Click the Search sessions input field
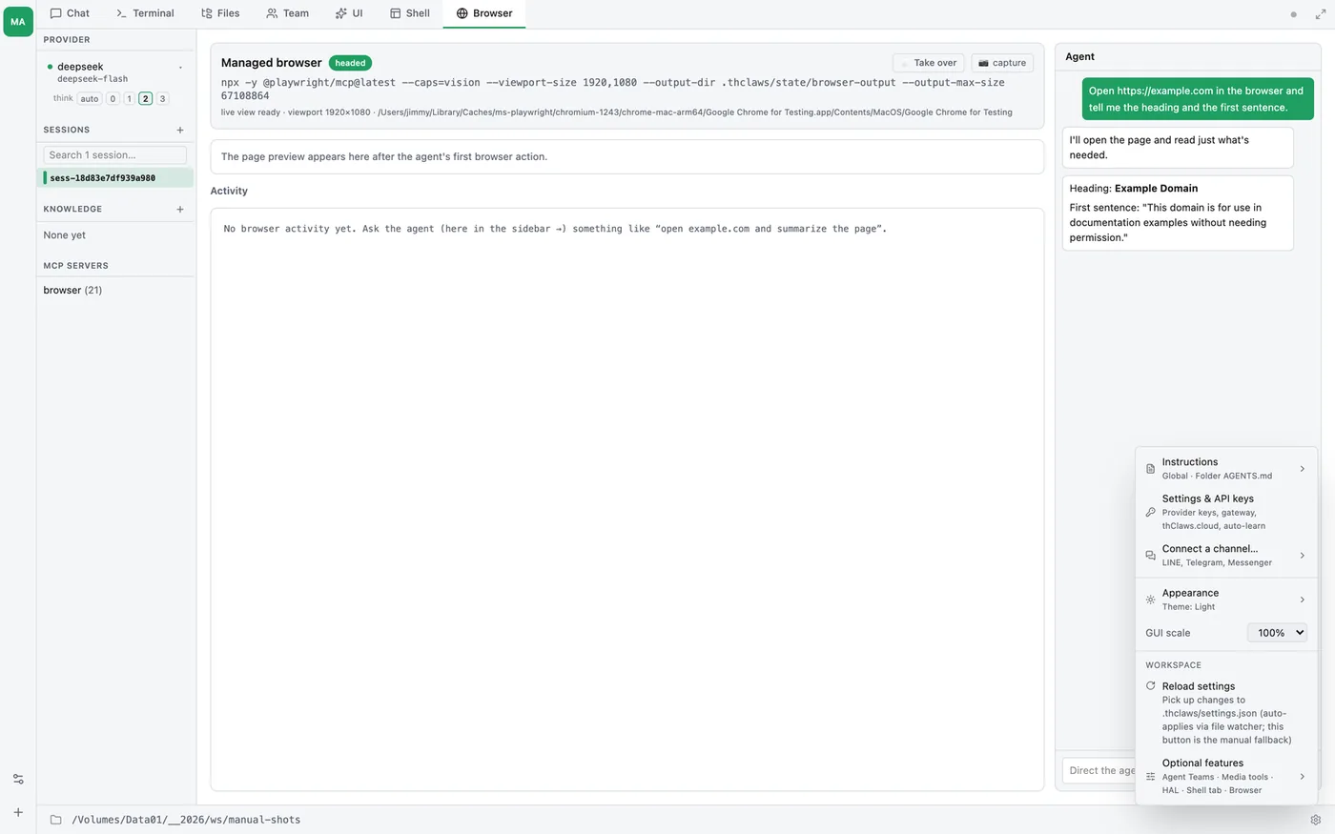The image size is (1335, 834). click(x=114, y=154)
